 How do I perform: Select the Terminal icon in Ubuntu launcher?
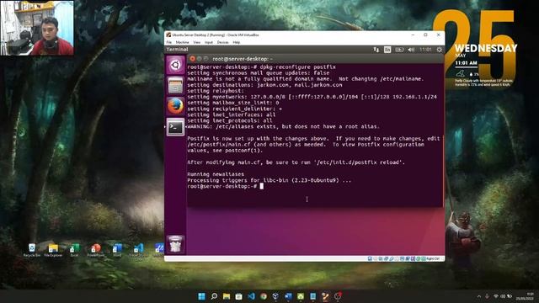point(175,127)
